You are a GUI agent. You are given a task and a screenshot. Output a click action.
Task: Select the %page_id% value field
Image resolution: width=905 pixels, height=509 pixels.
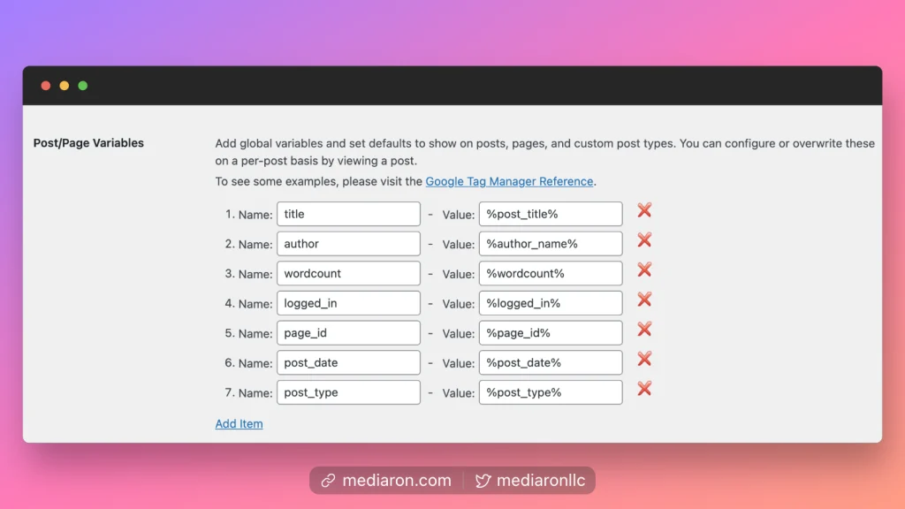pos(551,333)
